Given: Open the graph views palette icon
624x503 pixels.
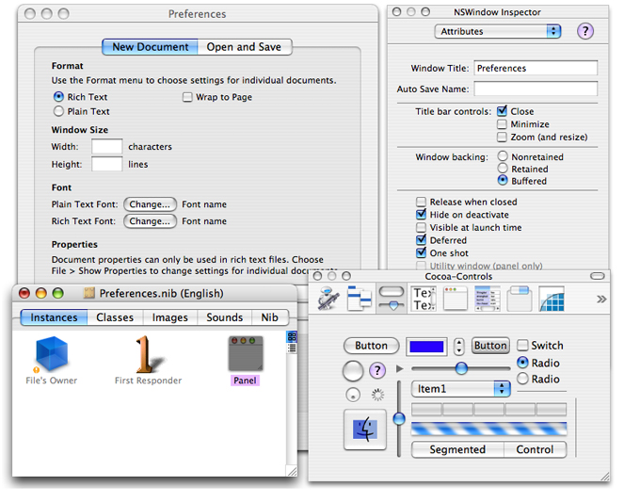Looking at the screenshot, I should pyautogui.click(x=552, y=299).
